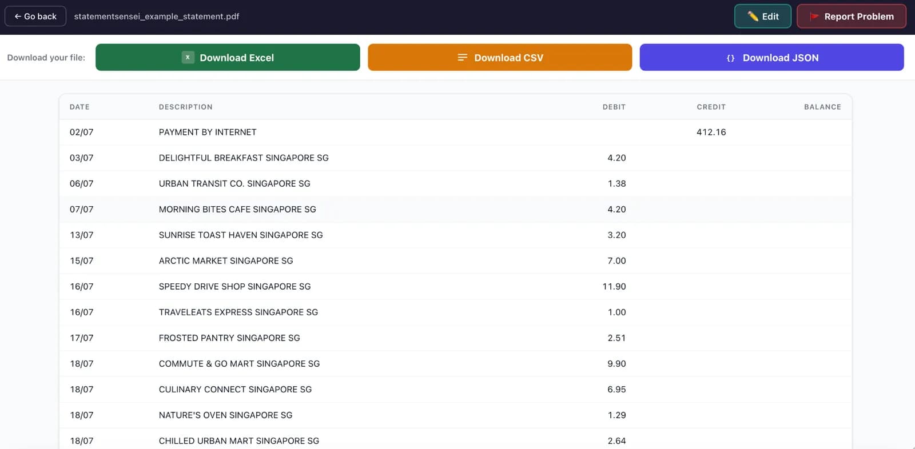This screenshot has height=449, width=915.
Task: Click SUNRISE TOAST HAVEN SINGAPORE SG
Action: point(241,235)
